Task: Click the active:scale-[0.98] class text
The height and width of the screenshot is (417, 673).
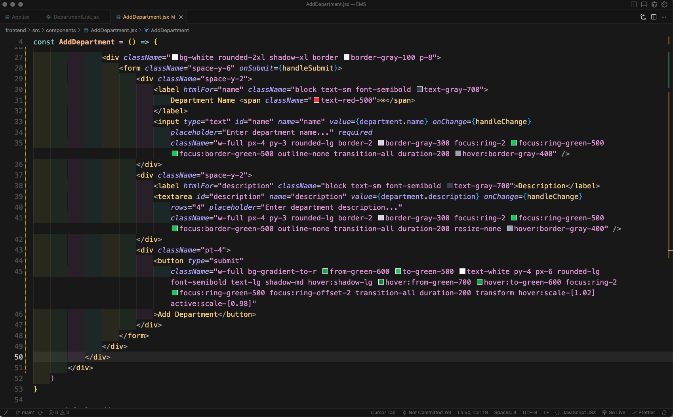Action: click(212, 304)
